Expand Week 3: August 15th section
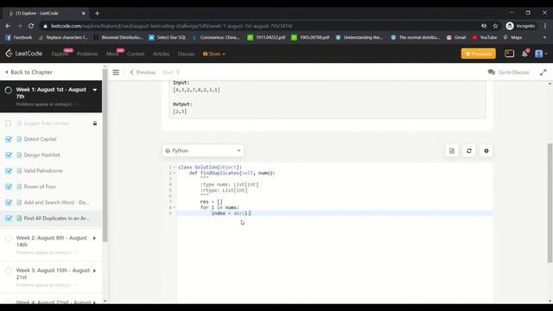Viewport: 553px width, 311px height. click(94, 270)
